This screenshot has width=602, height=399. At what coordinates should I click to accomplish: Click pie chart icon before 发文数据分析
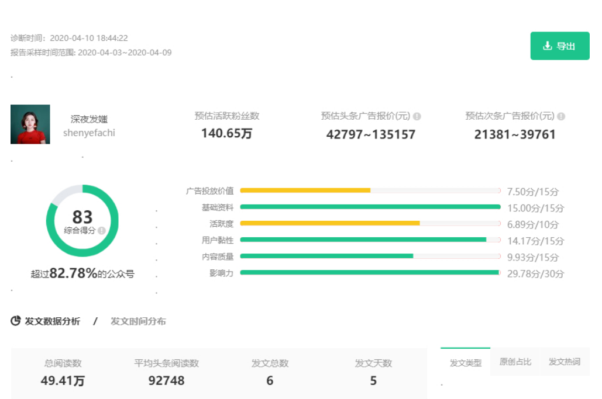16,321
